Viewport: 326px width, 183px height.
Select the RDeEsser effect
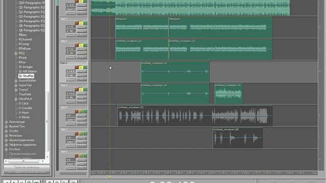tap(25, 49)
